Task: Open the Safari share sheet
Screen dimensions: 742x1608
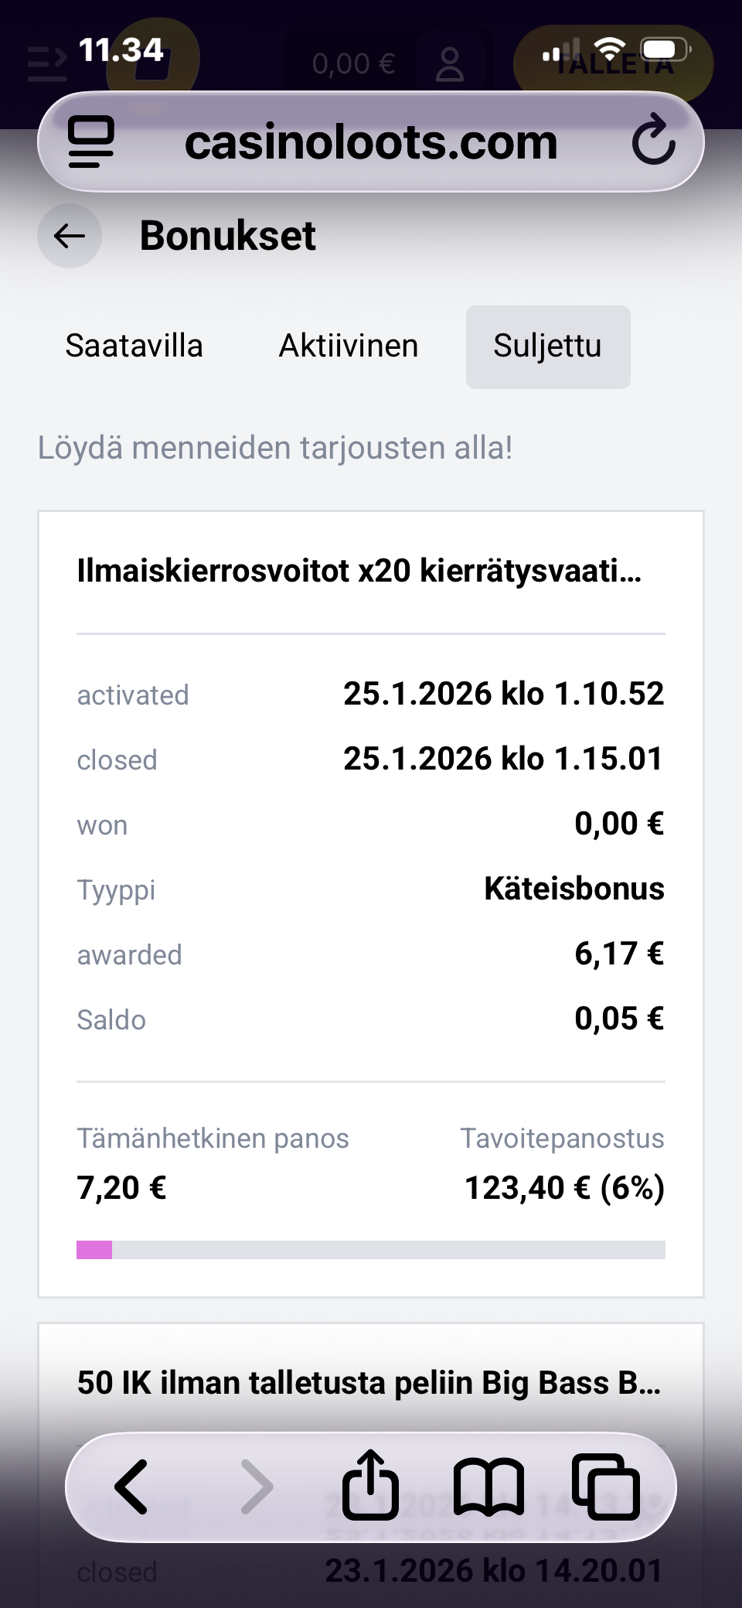Action: [371, 1485]
